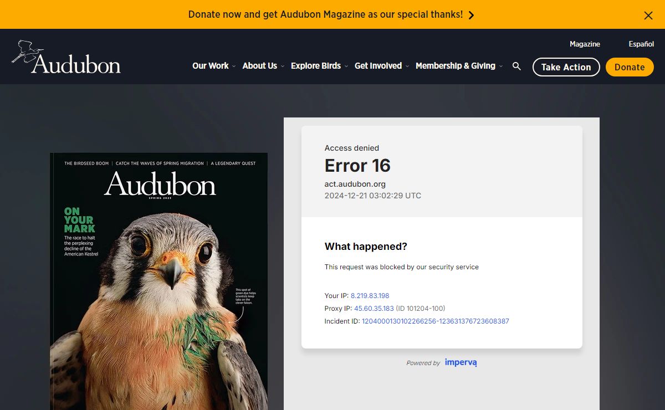Click the Access denied label
The image size is (665, 410).
click(352, 148)
